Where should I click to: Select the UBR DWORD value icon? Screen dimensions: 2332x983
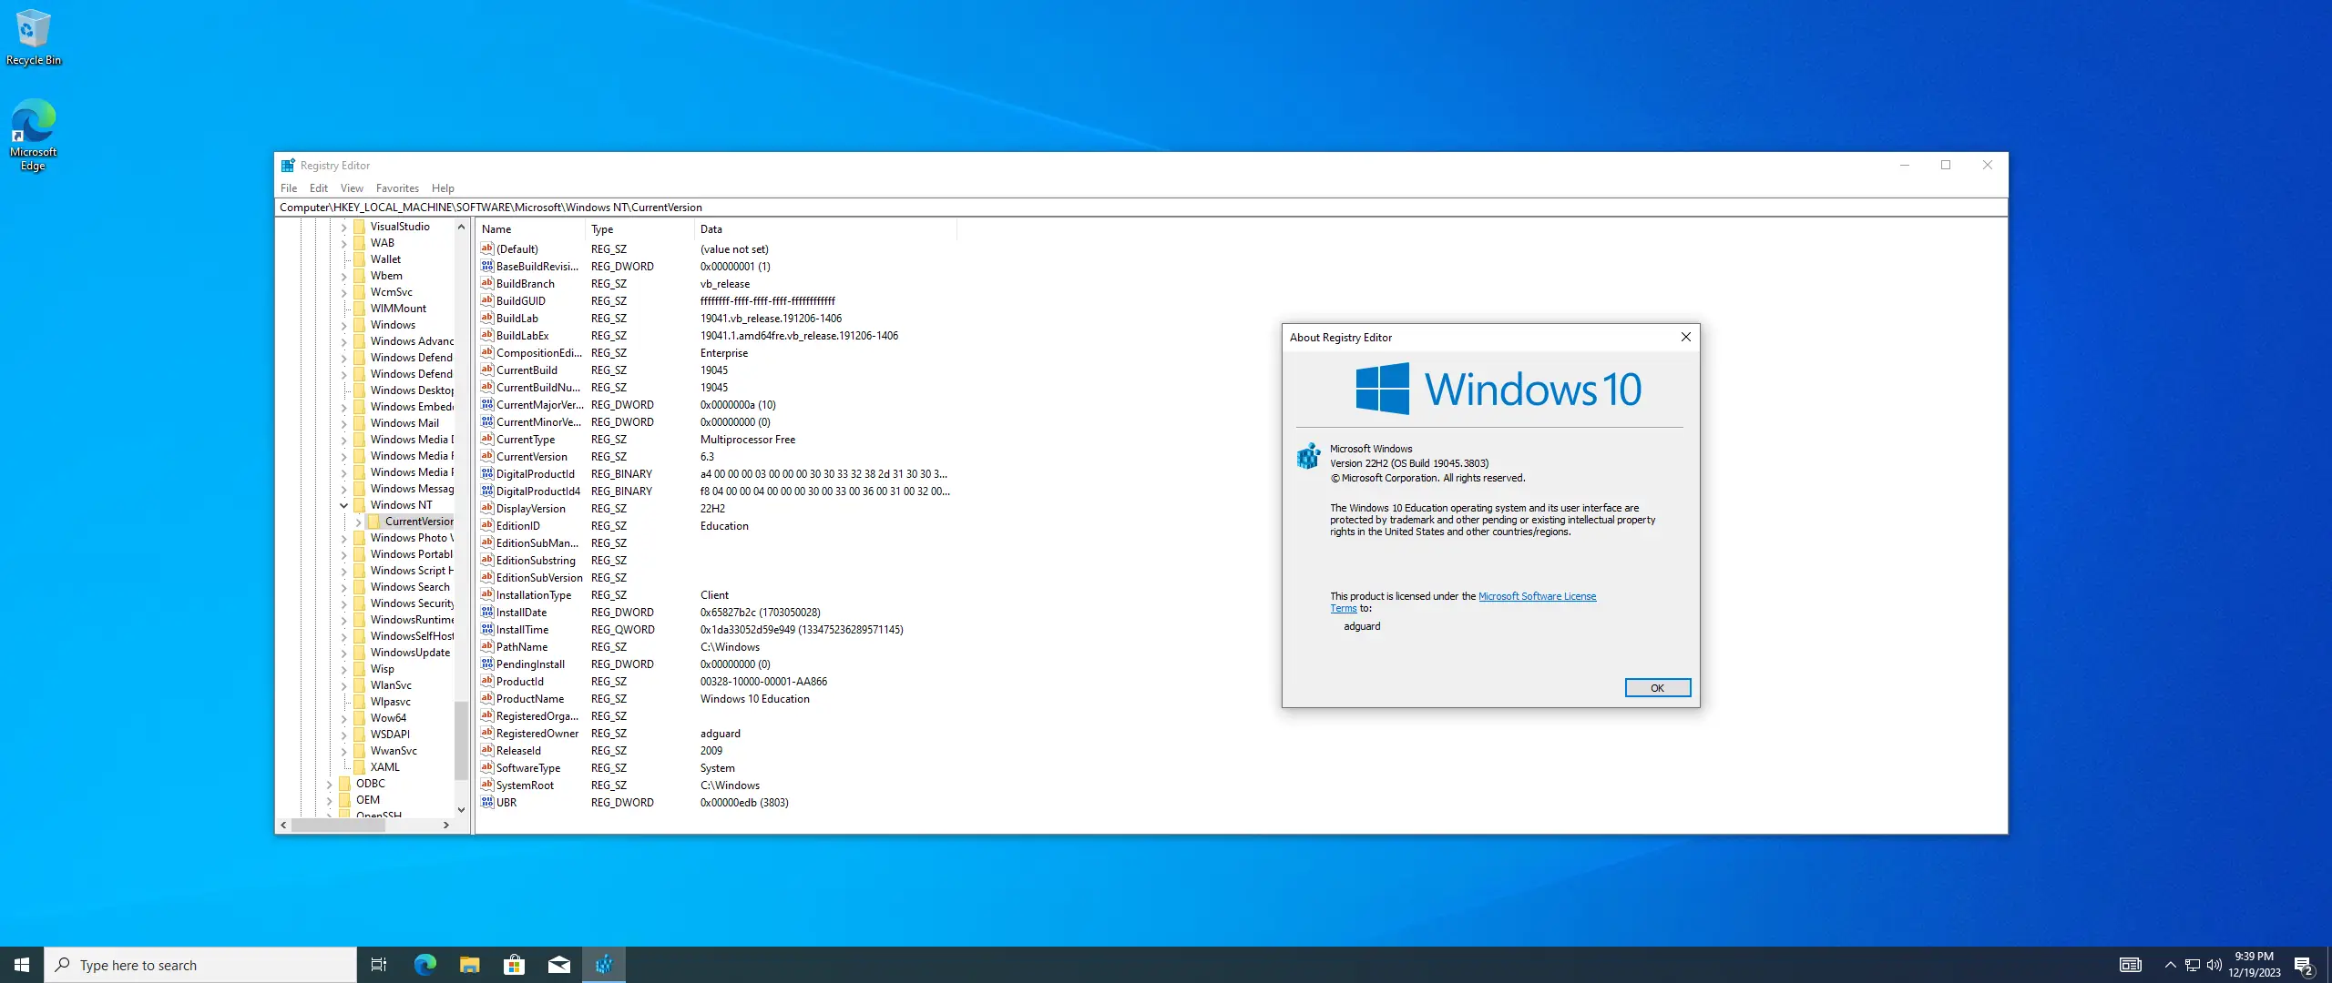pos(487,803)
